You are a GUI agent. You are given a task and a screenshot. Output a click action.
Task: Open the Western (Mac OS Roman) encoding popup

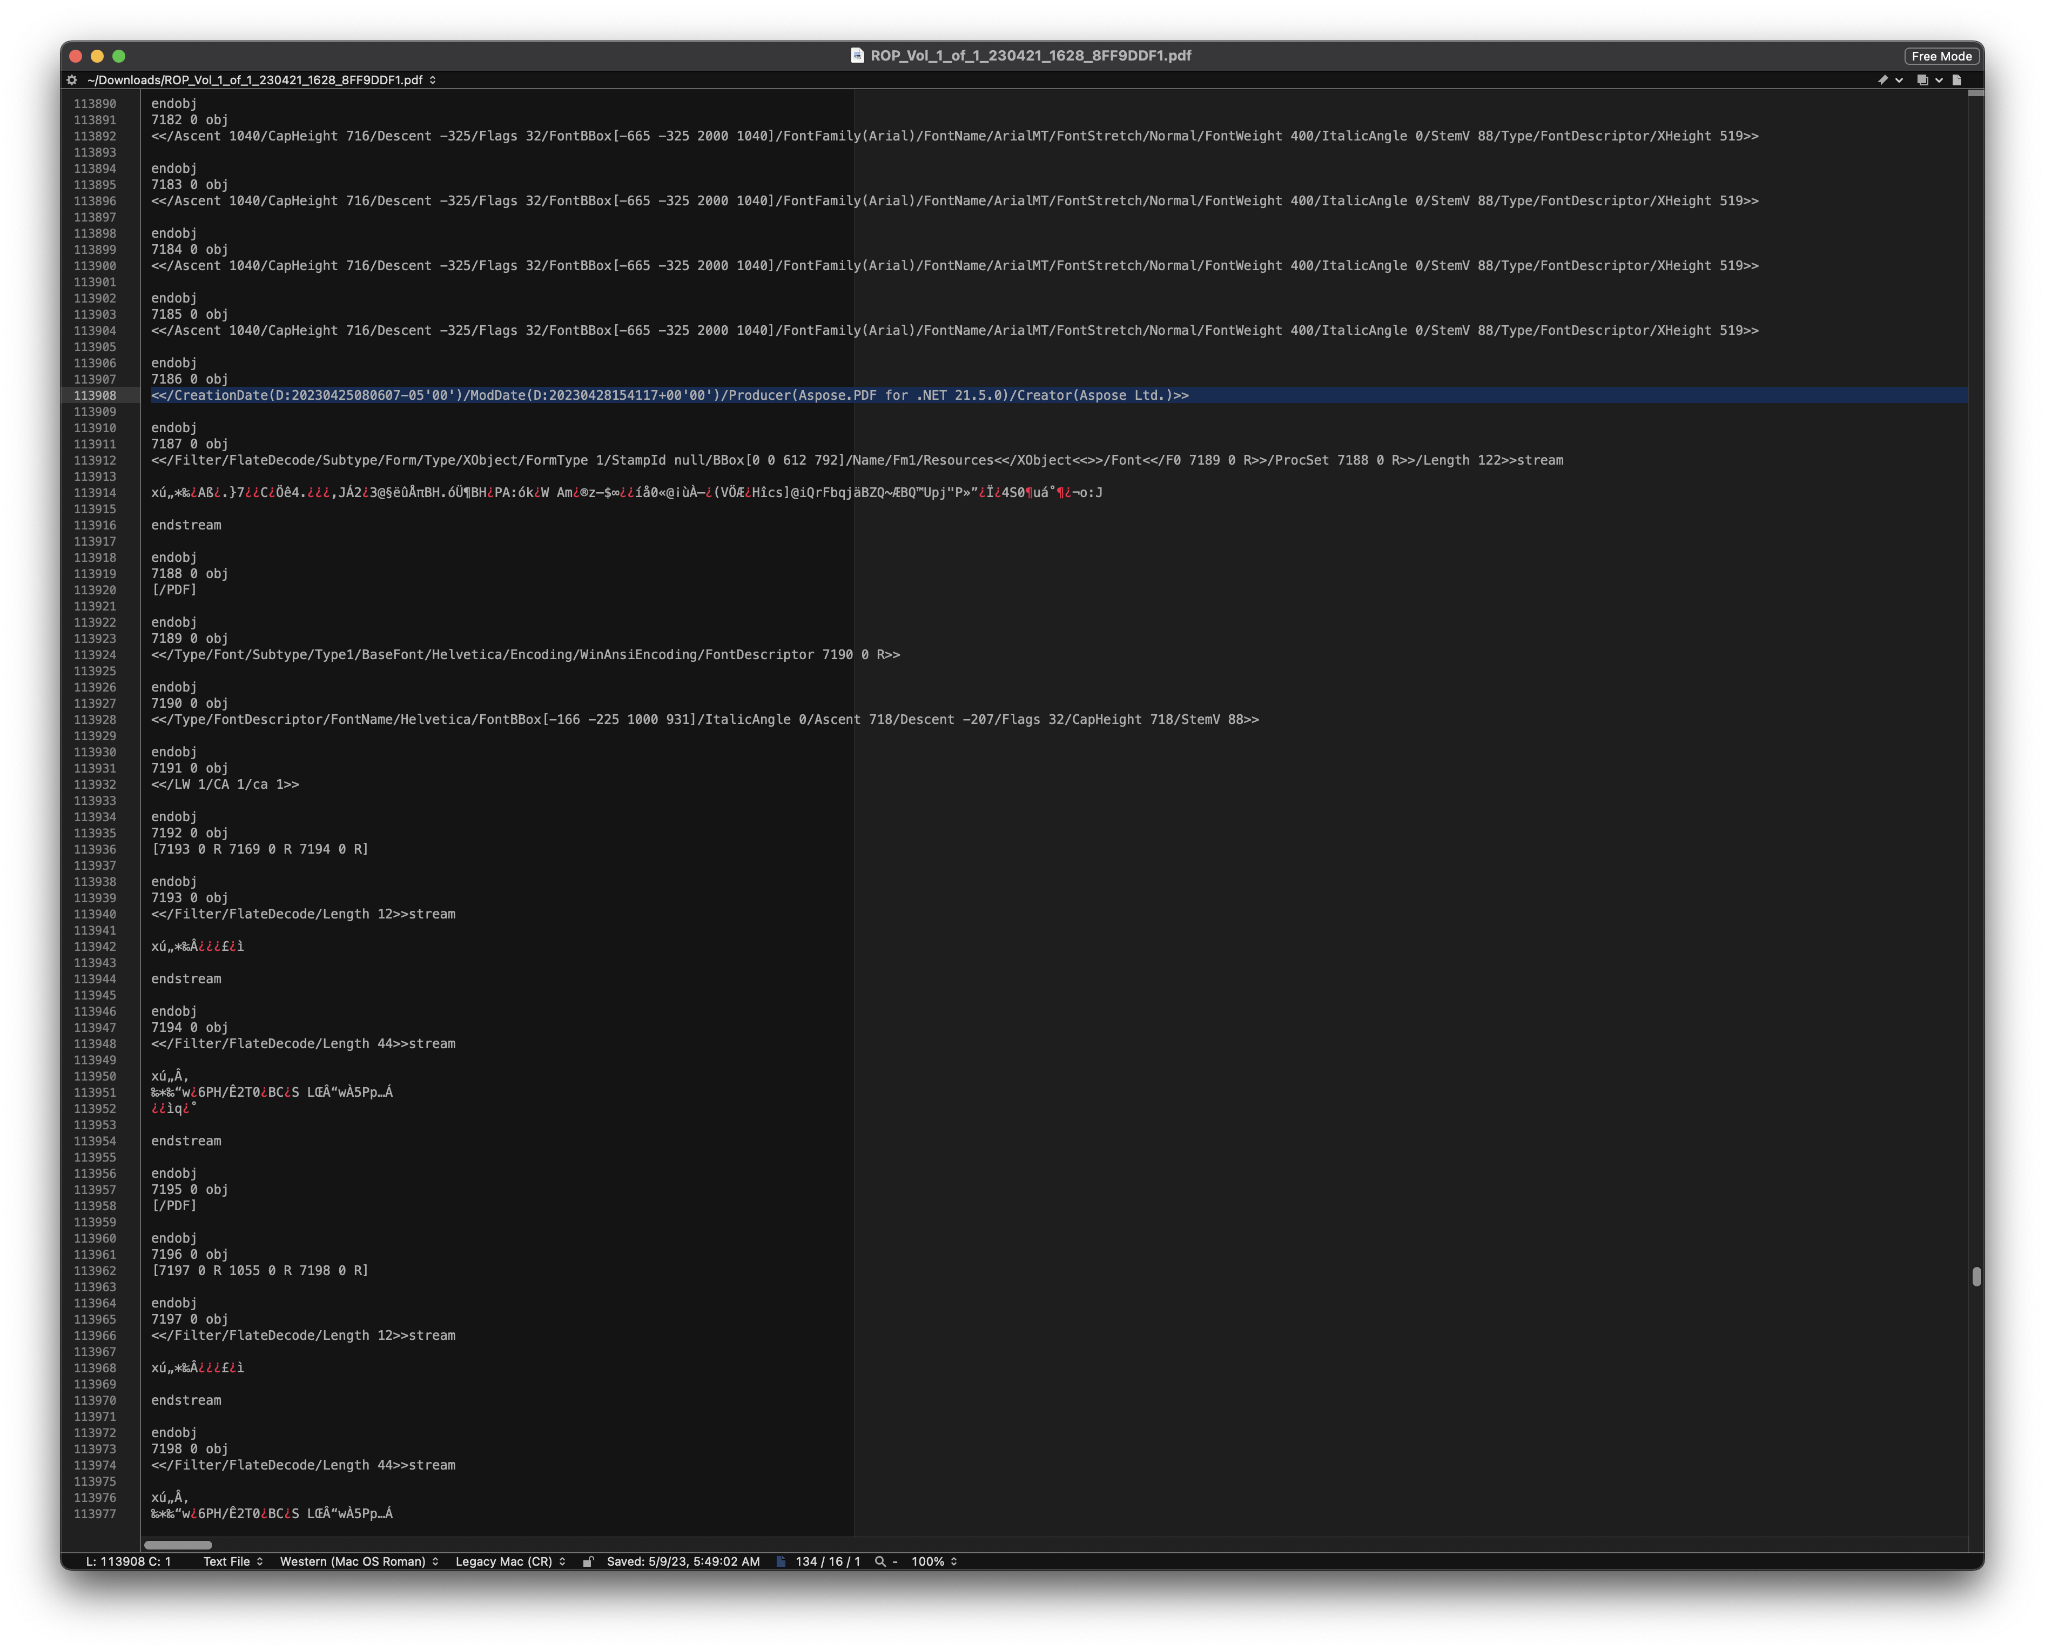pyautogui.click(x=358, y=1561)
